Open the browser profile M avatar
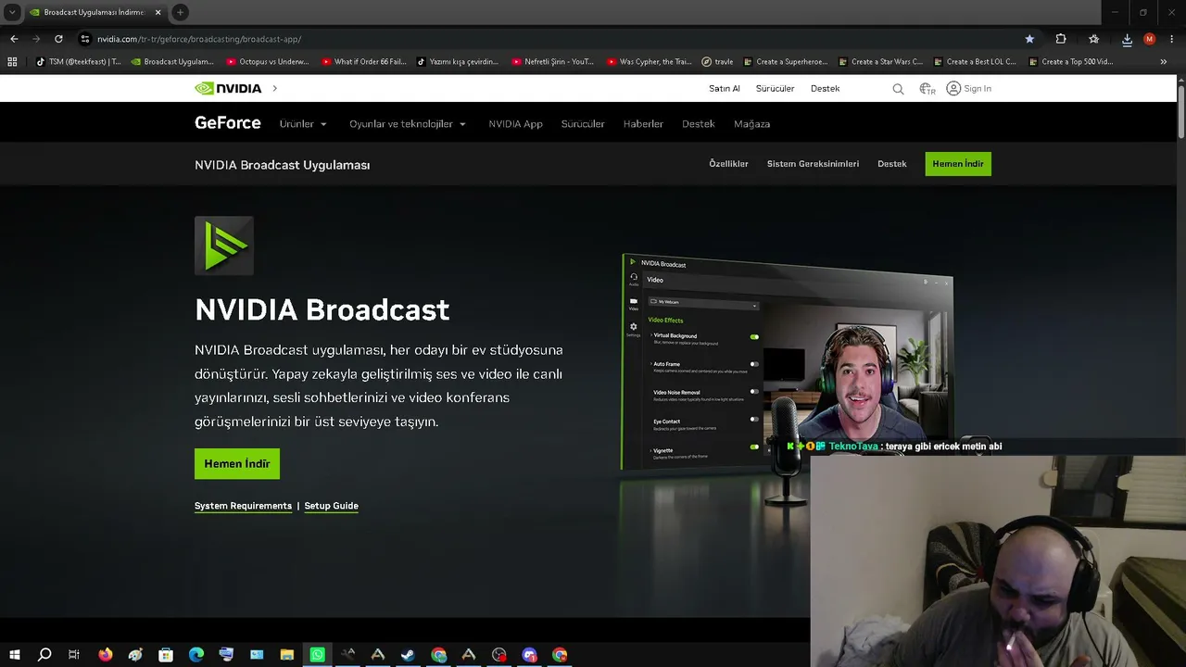Viewport: 1186px width, 667px height. coord(1150,39)
